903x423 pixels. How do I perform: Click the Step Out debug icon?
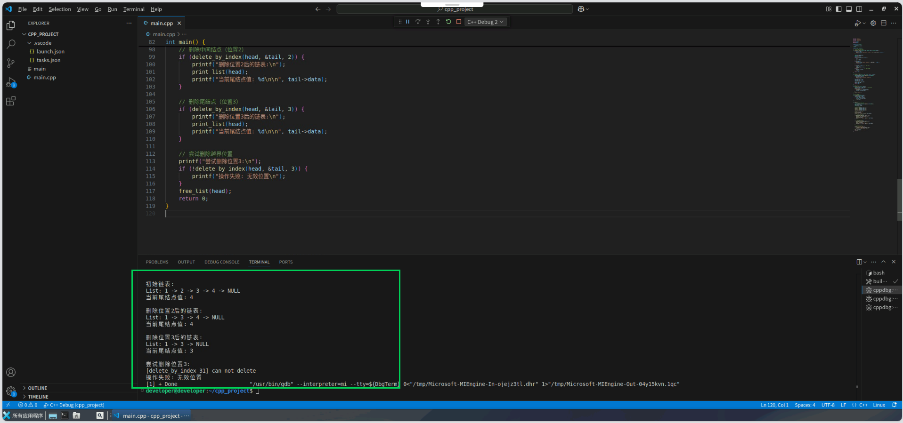[x=438, y=22]
